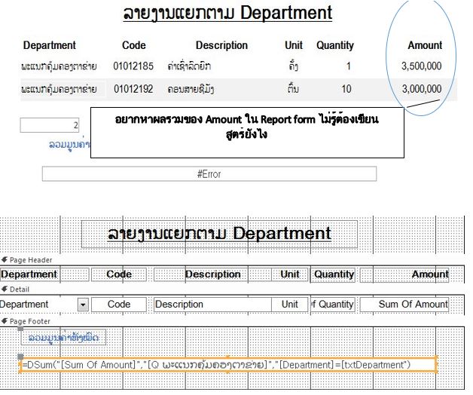Click the 3,500,000 amount value in preview
This screenshot has height=395, width=473.
coord(421,66)
